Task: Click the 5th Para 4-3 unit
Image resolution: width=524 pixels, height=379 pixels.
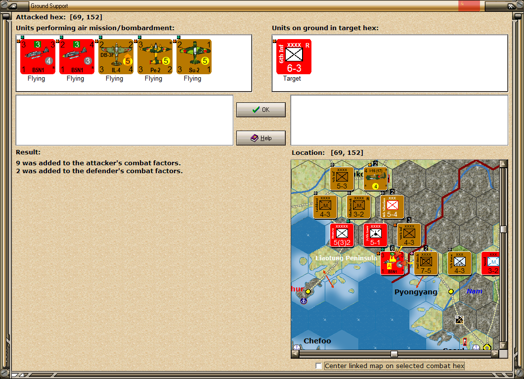Action: [460, 264]
